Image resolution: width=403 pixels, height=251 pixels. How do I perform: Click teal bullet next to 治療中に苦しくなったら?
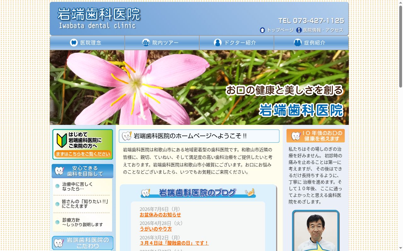pyautogui.click(x=57, y=186)
